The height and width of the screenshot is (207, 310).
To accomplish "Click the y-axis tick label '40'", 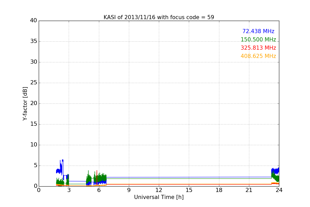I will (x=34, y=21).
